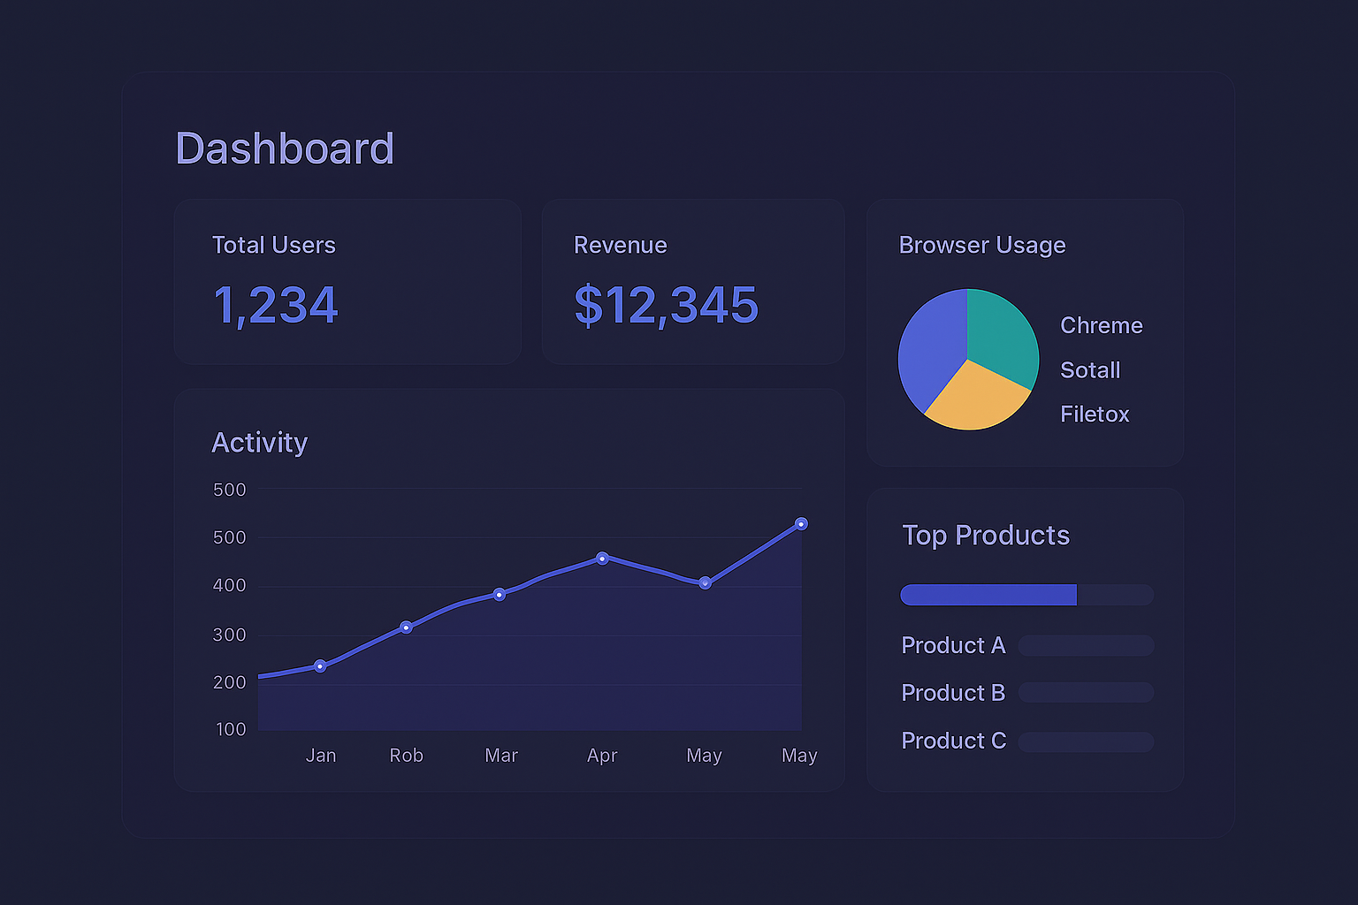Click the Chreme legend entry
The height and width of the screenshot is (905, 1358).
[1101, 325]
